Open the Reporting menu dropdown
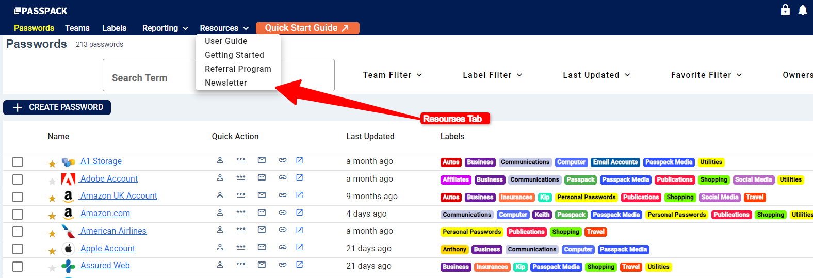The width and height of the screenshot is (813, 278). click(x=165, y=28)
